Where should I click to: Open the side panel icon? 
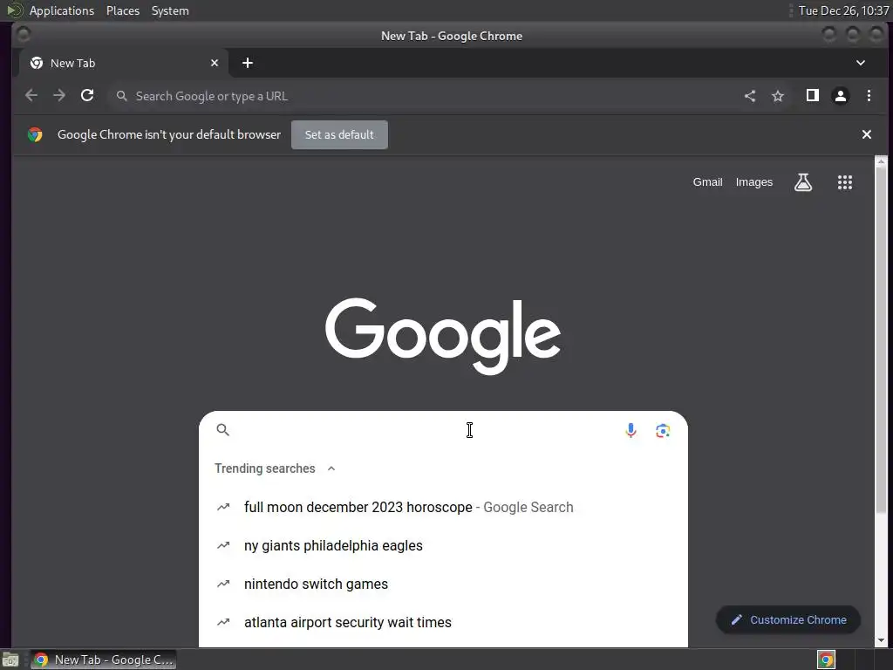tap(813, 96)
